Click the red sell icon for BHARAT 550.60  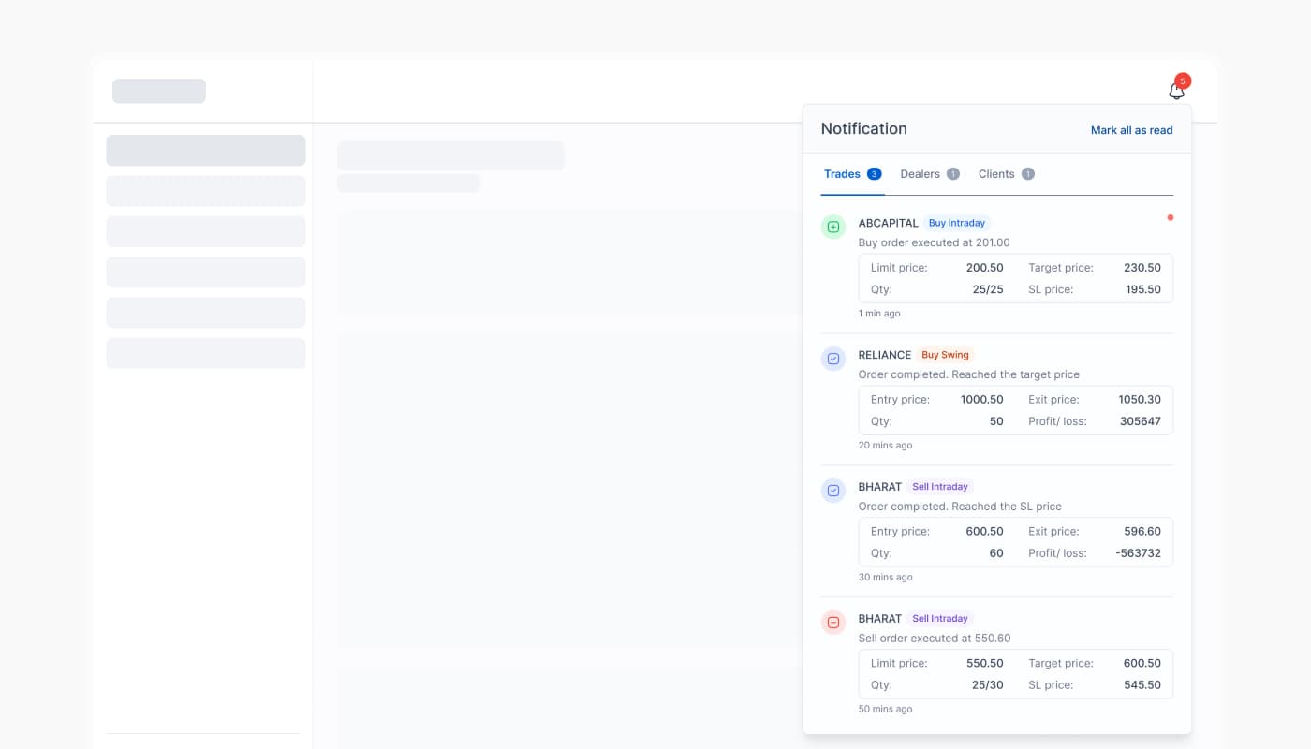click(x=833, y=623)
